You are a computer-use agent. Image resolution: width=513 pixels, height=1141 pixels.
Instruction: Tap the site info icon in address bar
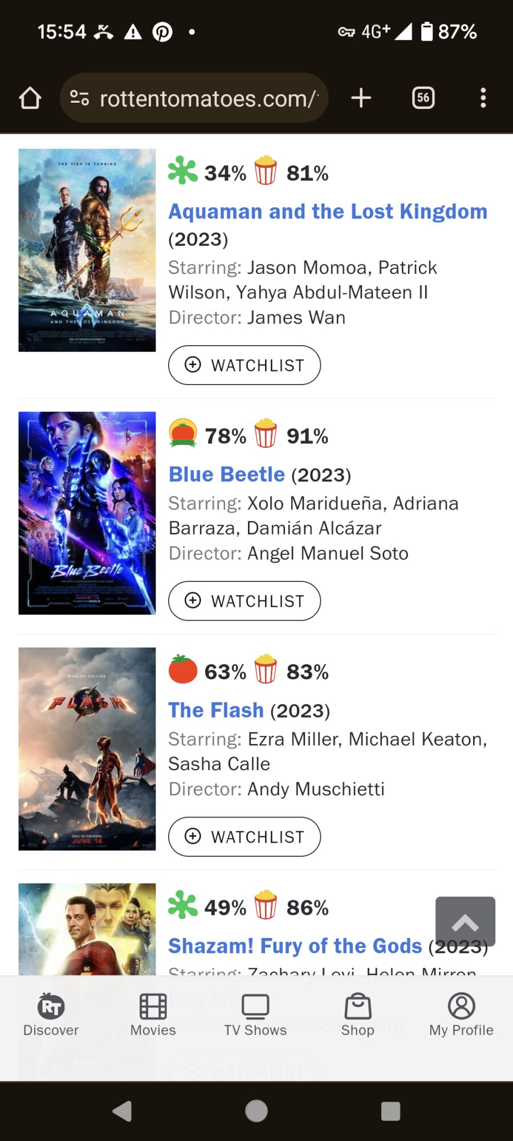80,98
